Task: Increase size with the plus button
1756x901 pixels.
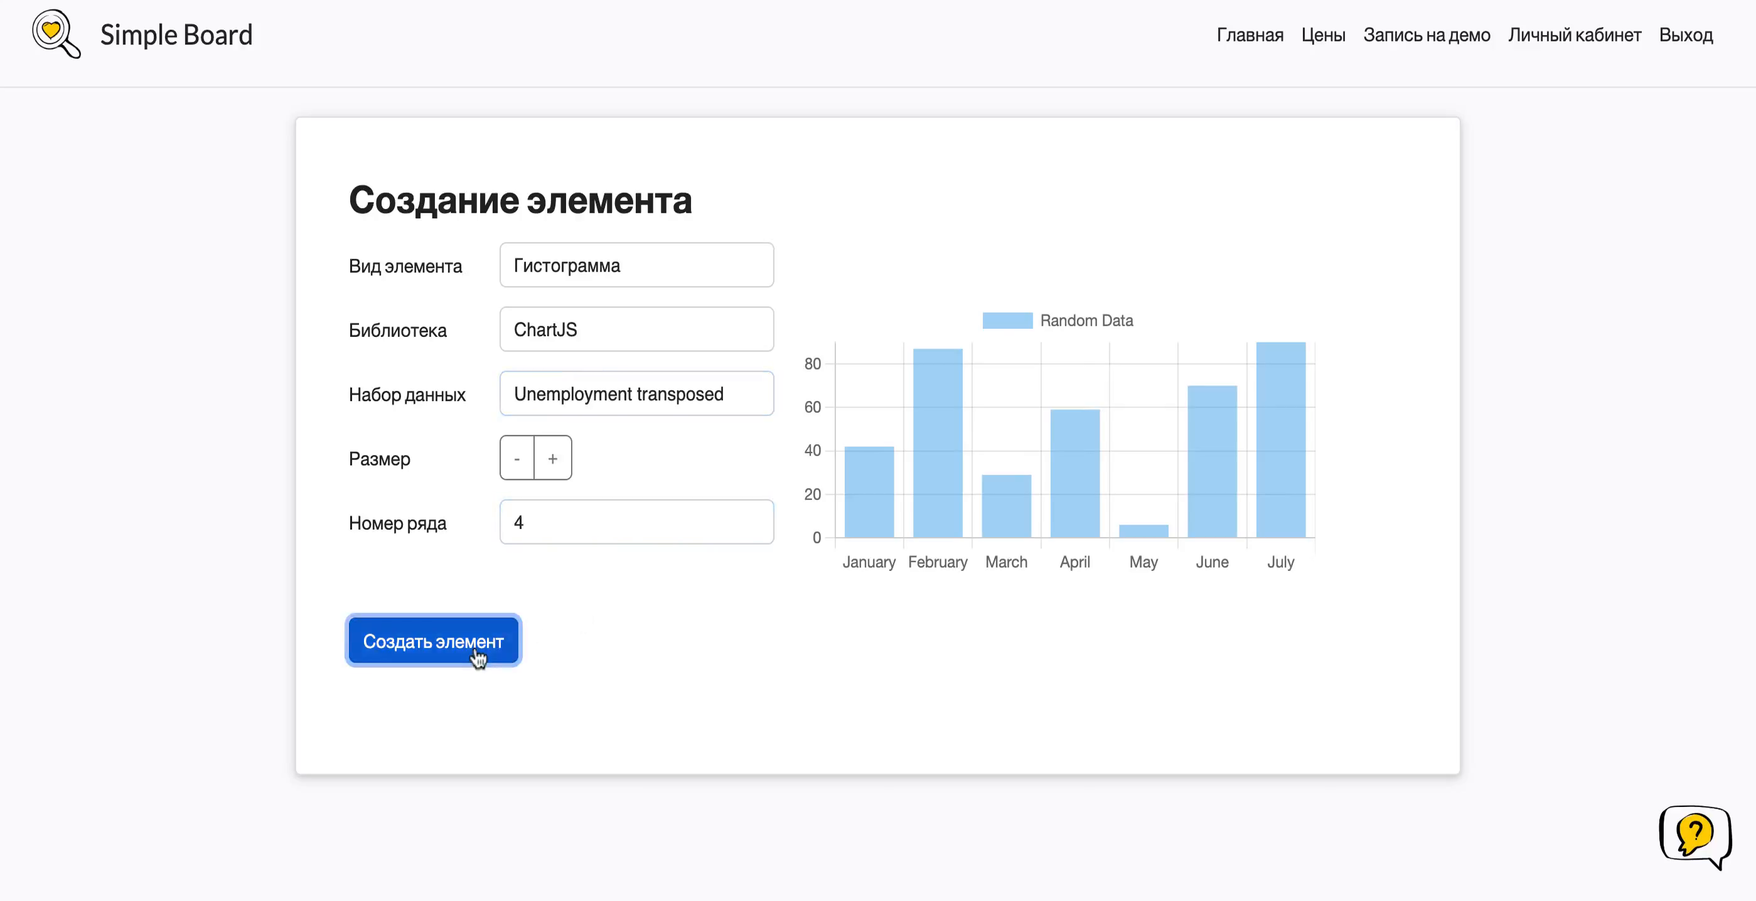Action: (553, 458)
